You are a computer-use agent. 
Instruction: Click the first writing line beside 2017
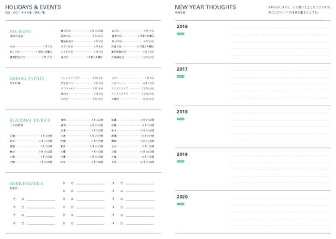coord(282,71)
